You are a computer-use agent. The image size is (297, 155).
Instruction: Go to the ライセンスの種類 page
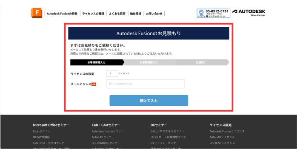point(93,14)
